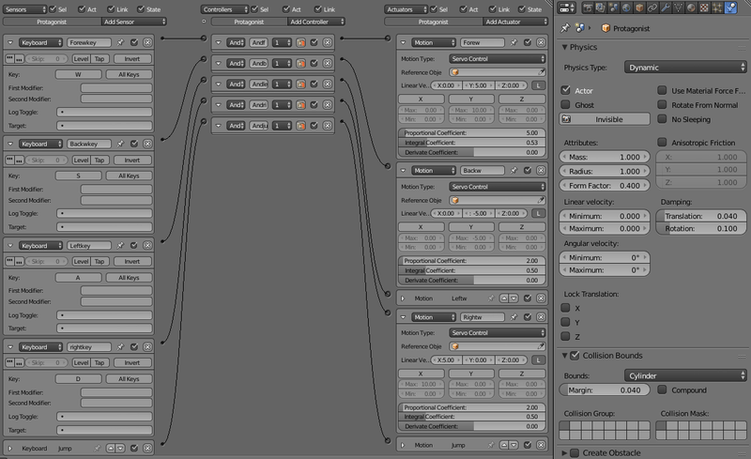Image resolution: width=751 pixels, height=459 pixels.
Task: Move the Jump keyboard sensor down
Action: 121,449
